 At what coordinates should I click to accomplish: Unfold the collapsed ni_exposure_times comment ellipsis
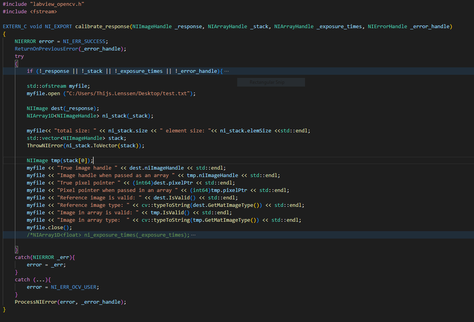194,235
